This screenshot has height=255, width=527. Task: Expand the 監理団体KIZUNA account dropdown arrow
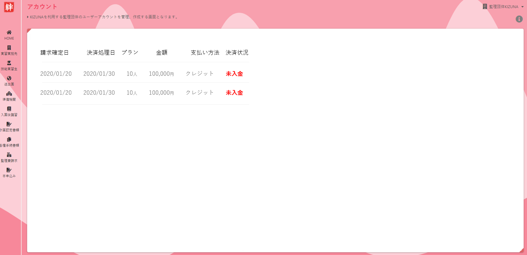coord(522,7)
